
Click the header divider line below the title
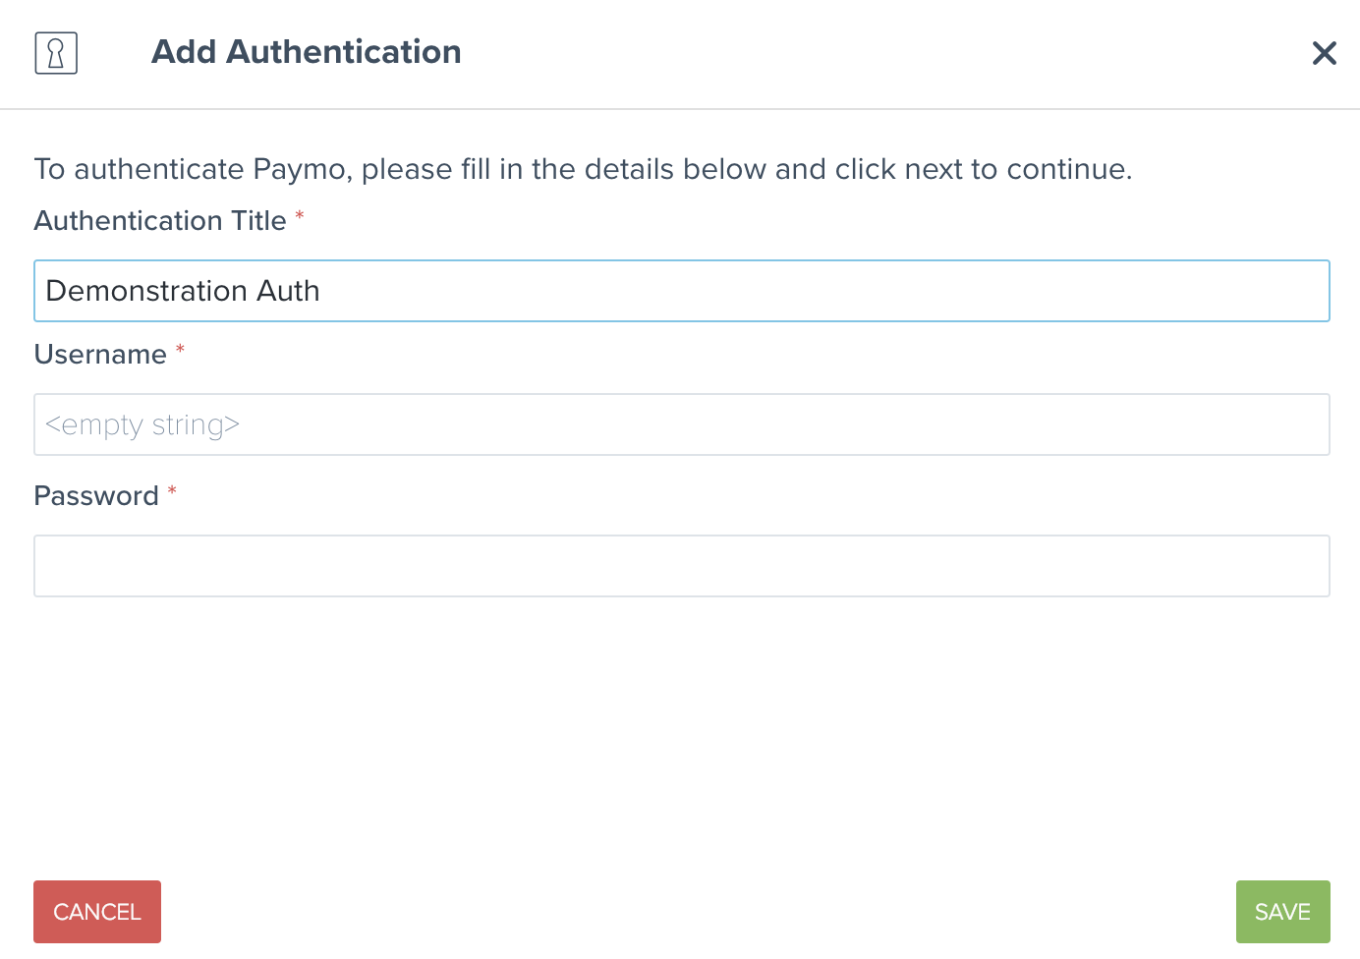680,109
